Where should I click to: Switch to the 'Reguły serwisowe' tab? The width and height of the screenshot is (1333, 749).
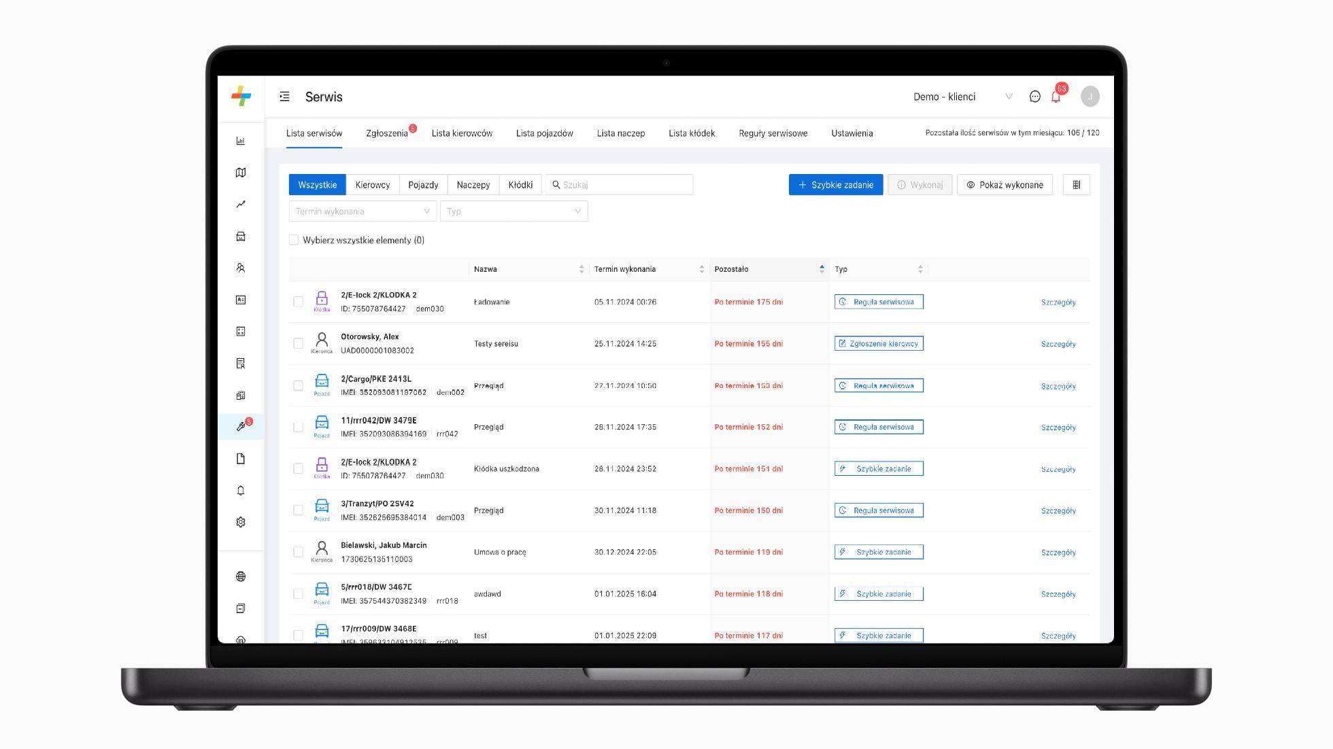[x=773, y=133]
